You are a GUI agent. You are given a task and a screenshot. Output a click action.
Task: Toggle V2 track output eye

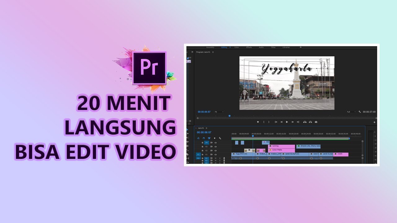click(x=216, y=151)
